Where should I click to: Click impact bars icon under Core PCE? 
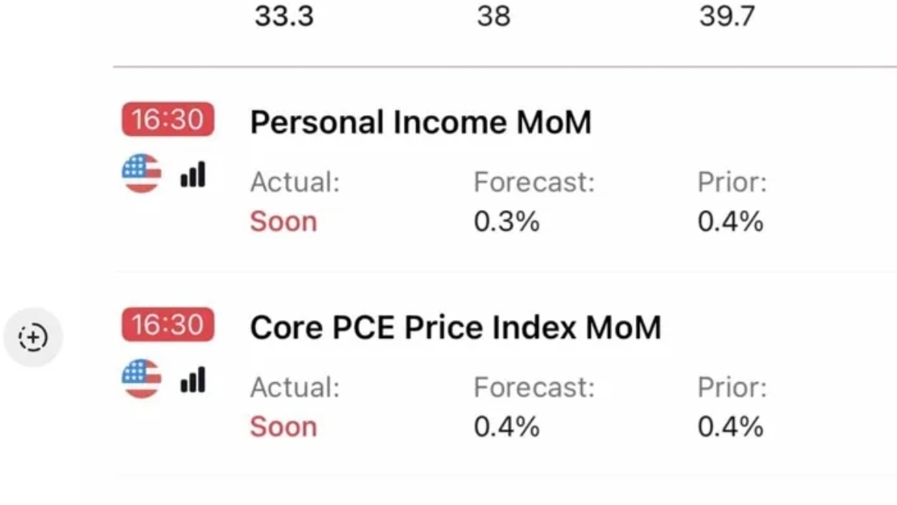point(193,381)
